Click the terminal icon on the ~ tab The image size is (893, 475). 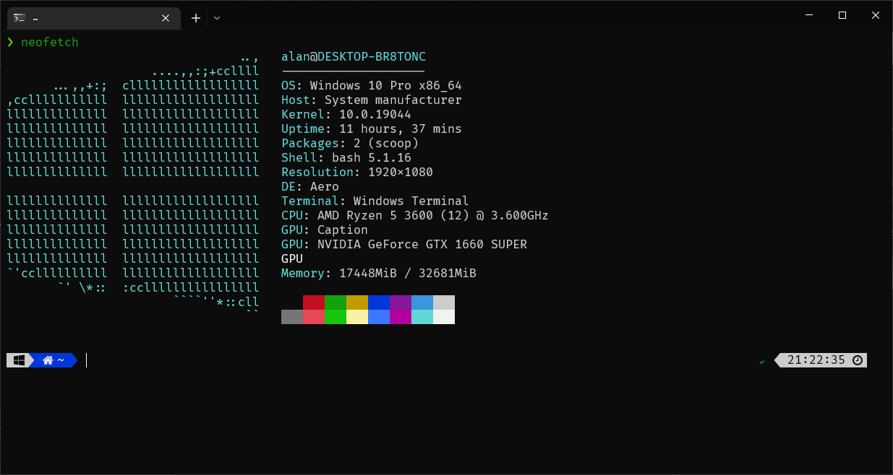click(20, 18)
